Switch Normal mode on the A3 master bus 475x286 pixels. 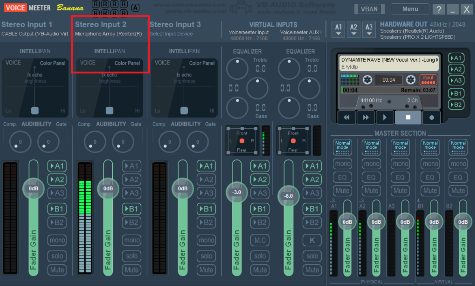(x=400, y=147)
